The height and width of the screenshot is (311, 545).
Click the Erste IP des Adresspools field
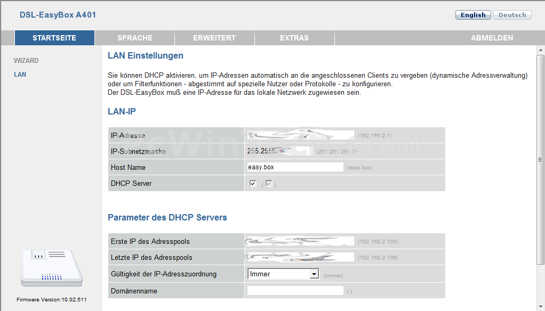pyautogui.click(x=301, y=241)
